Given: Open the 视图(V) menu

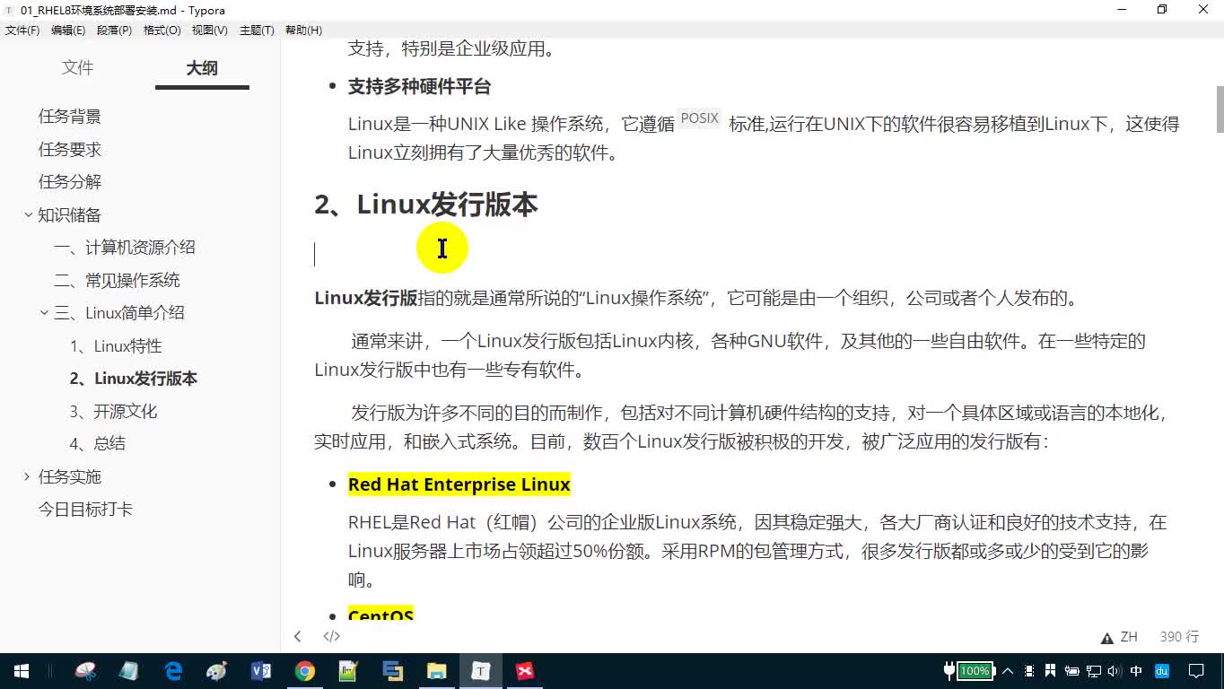Looking at the screenshot, I should click(x=209, y=30).
